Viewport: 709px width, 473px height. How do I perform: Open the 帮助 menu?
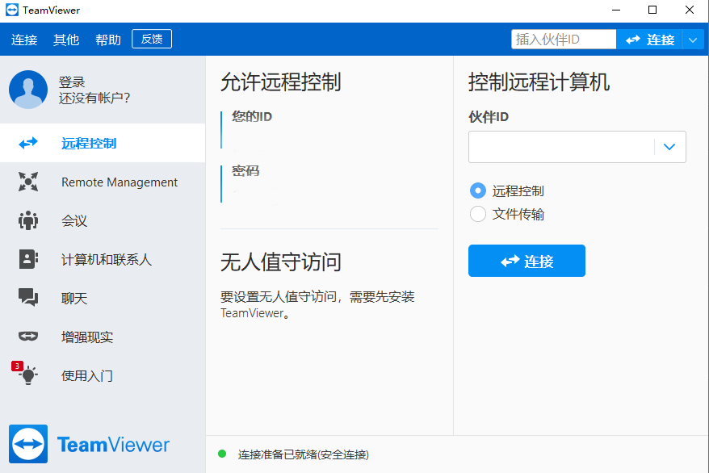pos(108,40)
